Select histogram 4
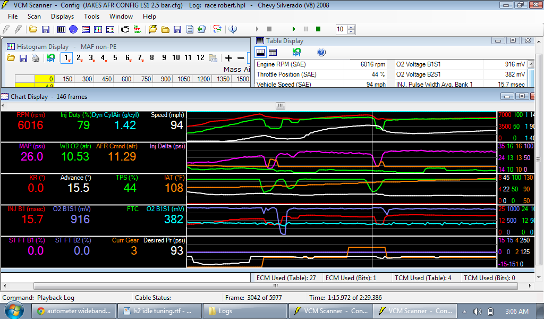This screenshot has width=544, height=319. coord(104,57)
